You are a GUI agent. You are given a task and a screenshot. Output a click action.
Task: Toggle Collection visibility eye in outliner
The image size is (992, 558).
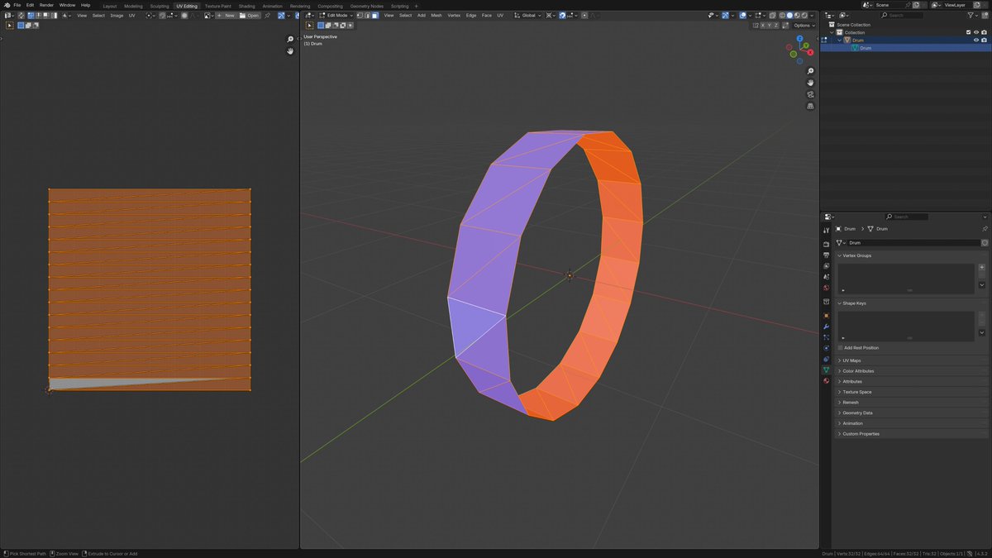976,32
